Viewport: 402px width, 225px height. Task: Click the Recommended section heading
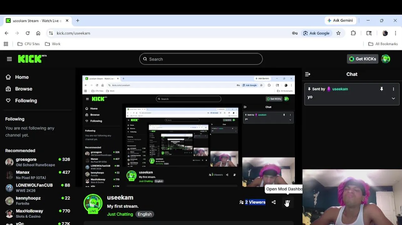click(x=20, y=151)
